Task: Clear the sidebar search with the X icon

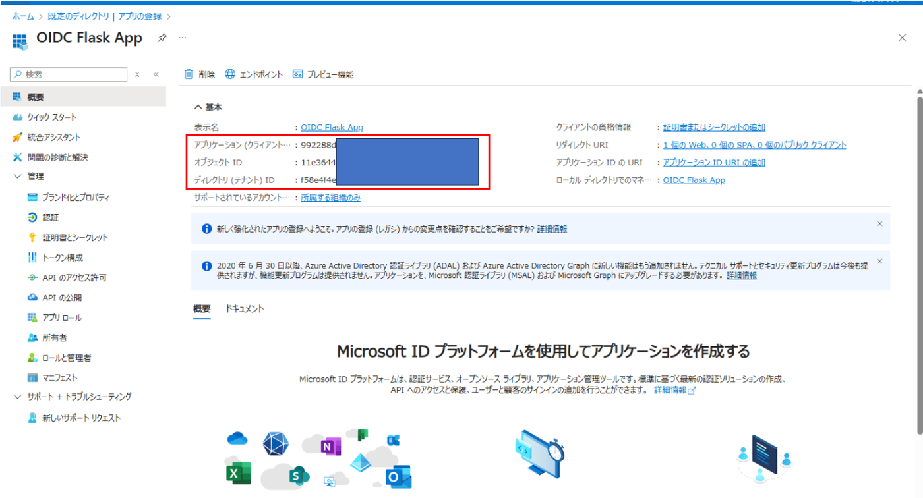Action: (x=137, y=74)
